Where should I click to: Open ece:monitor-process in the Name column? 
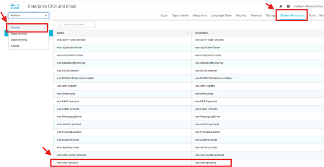click(69, 124)
